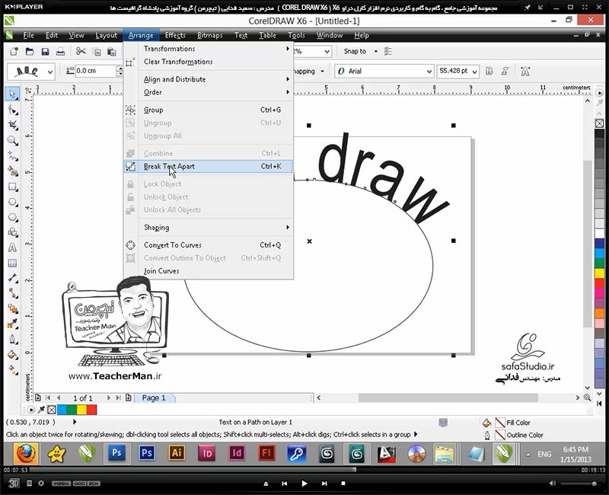Open the zoom level dropdown
The width and height of the screenshot is (609, 495).
(x=327, y=51)
